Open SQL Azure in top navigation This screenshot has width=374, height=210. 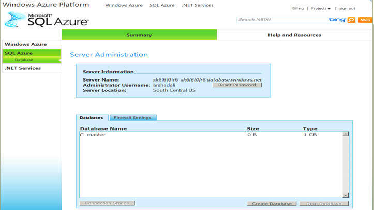162,5
